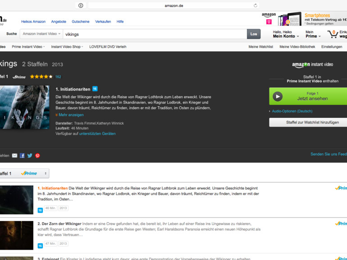Open LOVEFiLM DVD Verleih
Viewport: 347px width, 260px height.
(108, 47)
